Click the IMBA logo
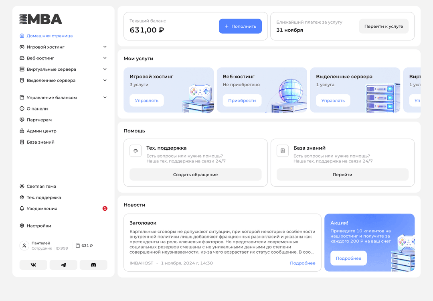The image size is (433, 301). point(40,19)
